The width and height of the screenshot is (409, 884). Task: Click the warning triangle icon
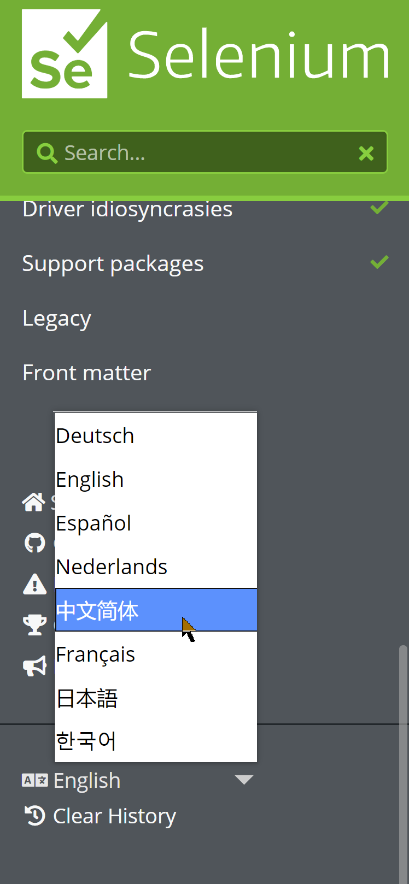tap(34, 584)
